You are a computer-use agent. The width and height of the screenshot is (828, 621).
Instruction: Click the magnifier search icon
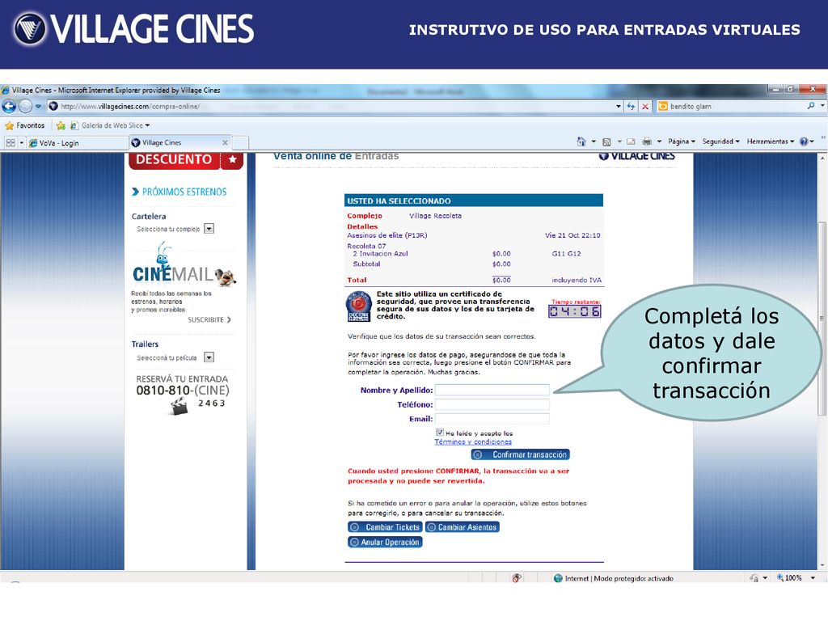point(811,106)
